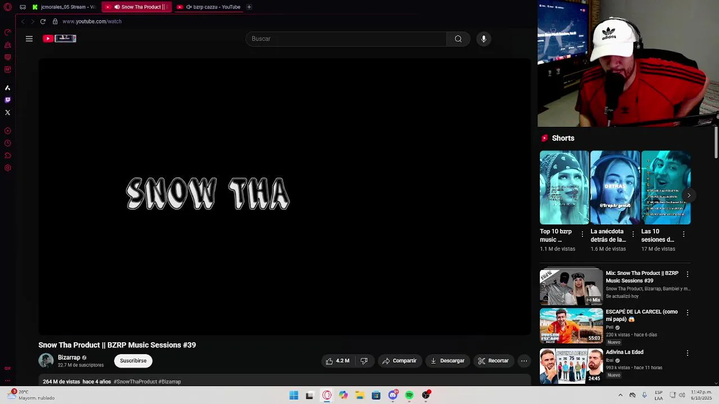Open 'Adivina La Edad' video thumbnail

coord(571,366)
